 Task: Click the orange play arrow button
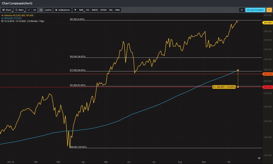(x=269, y=10)
